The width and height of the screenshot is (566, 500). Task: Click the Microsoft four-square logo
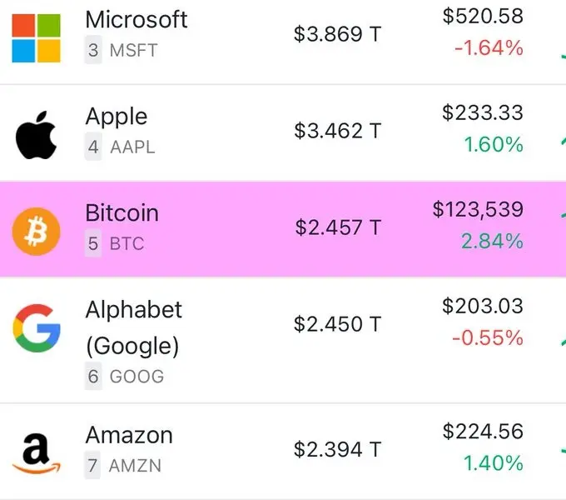click(x=36, y=38)
